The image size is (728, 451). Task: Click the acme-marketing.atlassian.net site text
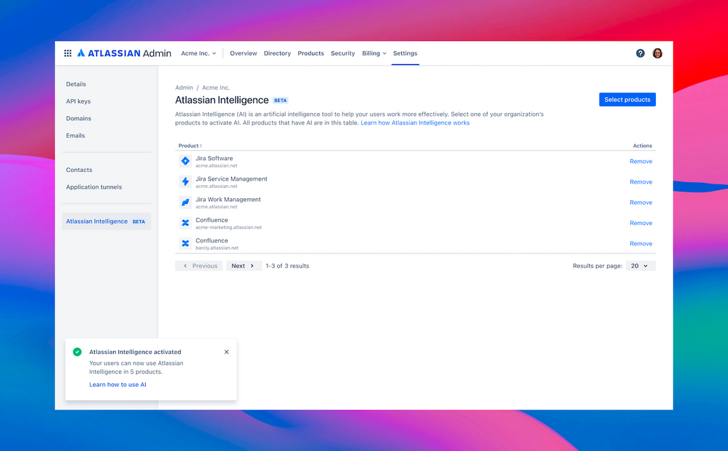tap(228, 227)
